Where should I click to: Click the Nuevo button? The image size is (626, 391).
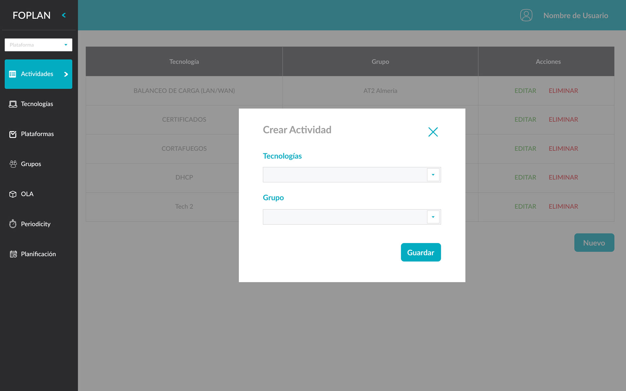594,243
